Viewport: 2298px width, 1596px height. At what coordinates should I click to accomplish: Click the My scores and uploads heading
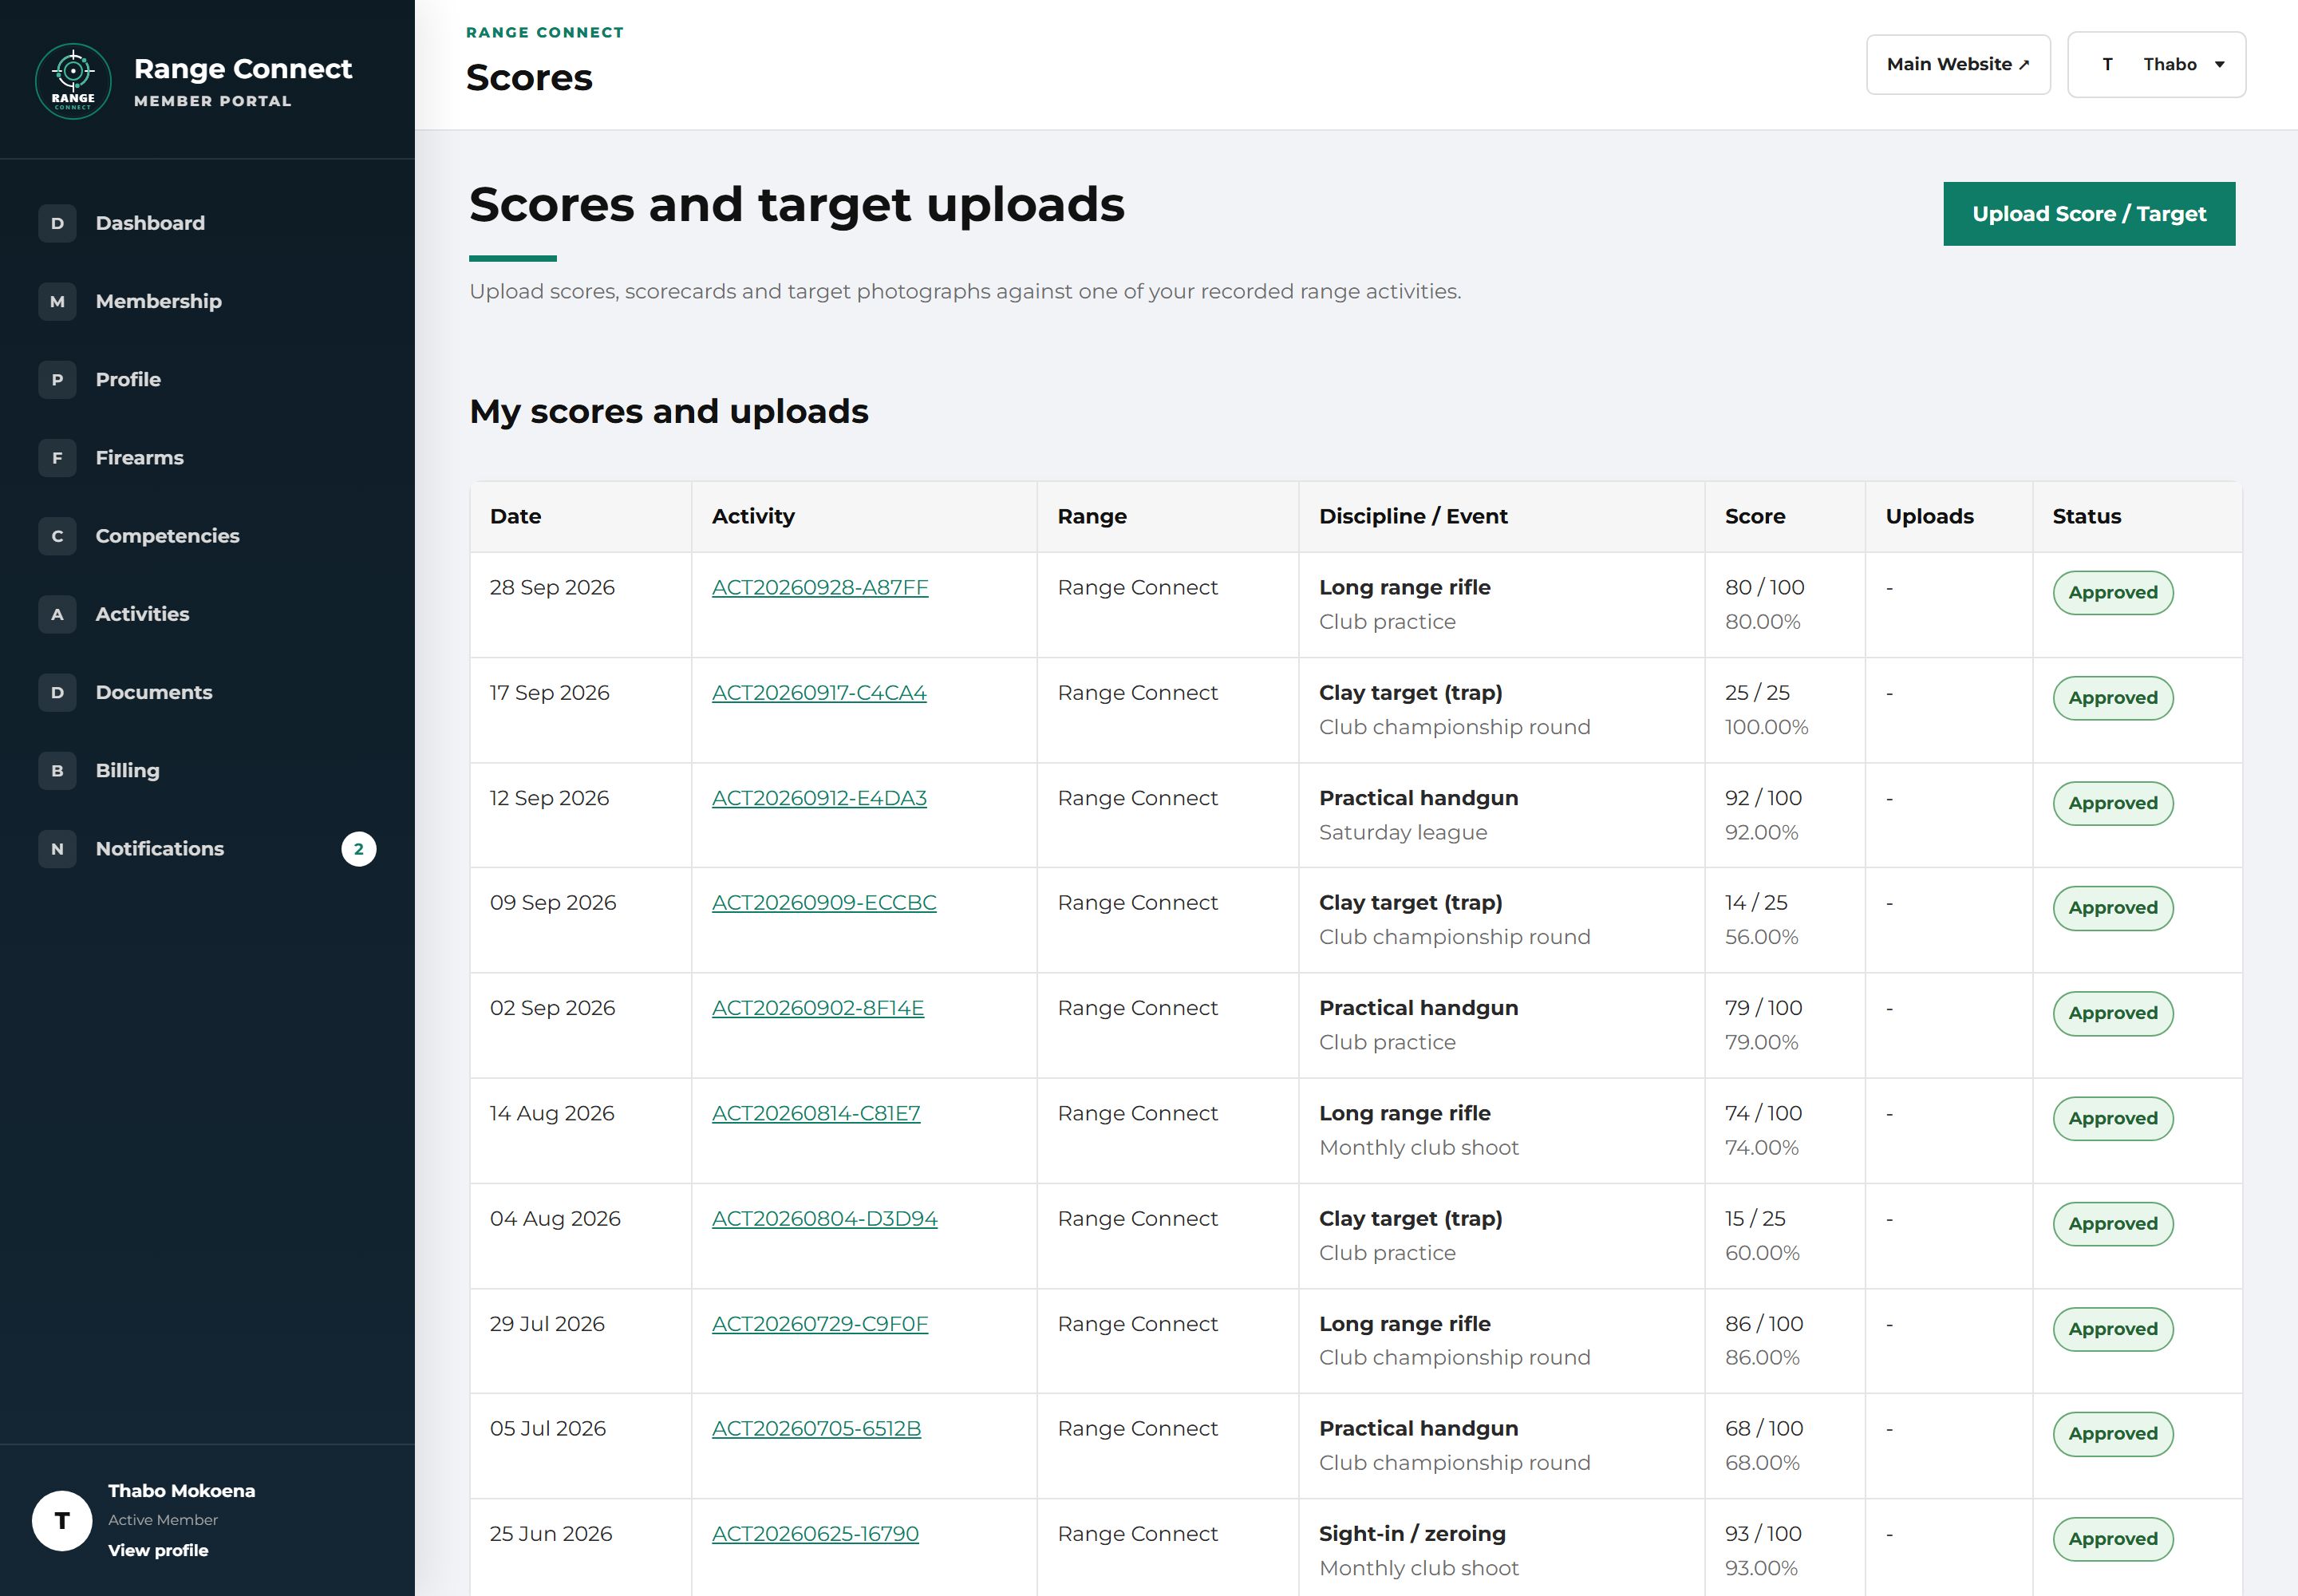pos(669,412)
